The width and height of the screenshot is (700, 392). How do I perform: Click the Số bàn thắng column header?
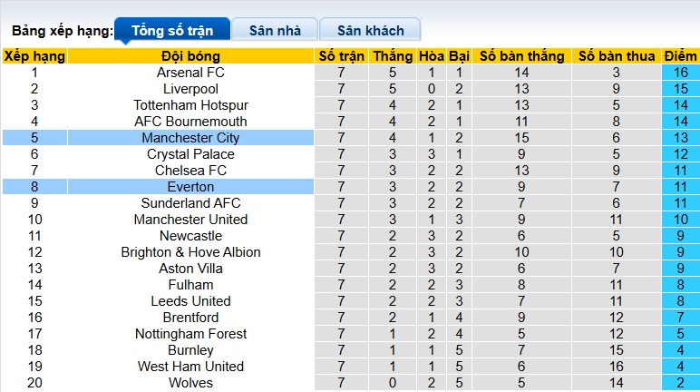(x=521, y=56)
